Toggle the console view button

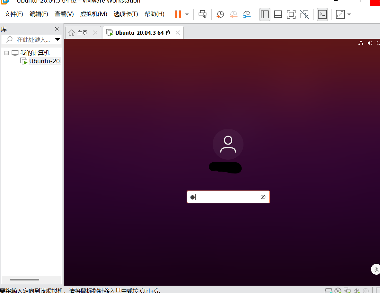(322, 14)
